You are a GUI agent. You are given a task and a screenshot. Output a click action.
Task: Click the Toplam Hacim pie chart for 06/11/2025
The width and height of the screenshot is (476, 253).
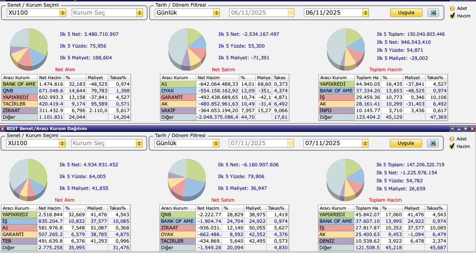(x=346, y=47)
